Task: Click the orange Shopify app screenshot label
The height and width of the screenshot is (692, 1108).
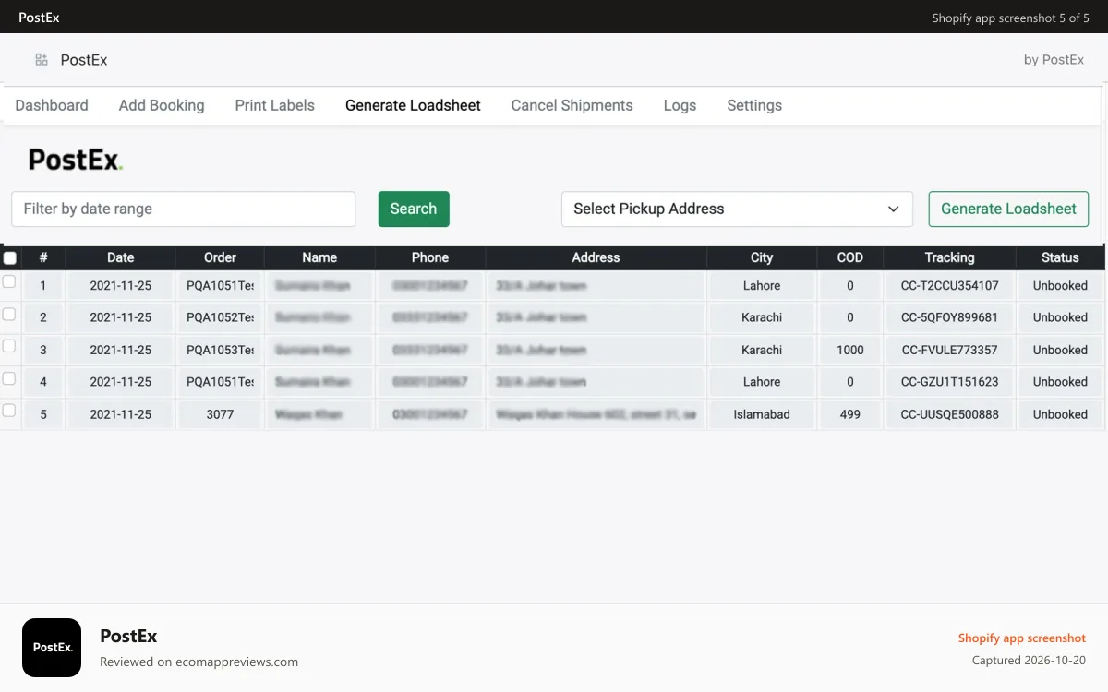Action: click(x=1022, y=638)
